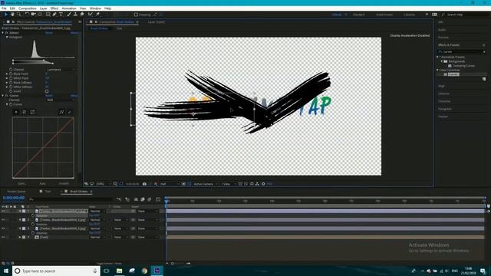Expand the Text layer 4 in timeline
This screenshot has width=491, height=276.
pyautogui.click(x=20, y=238)
